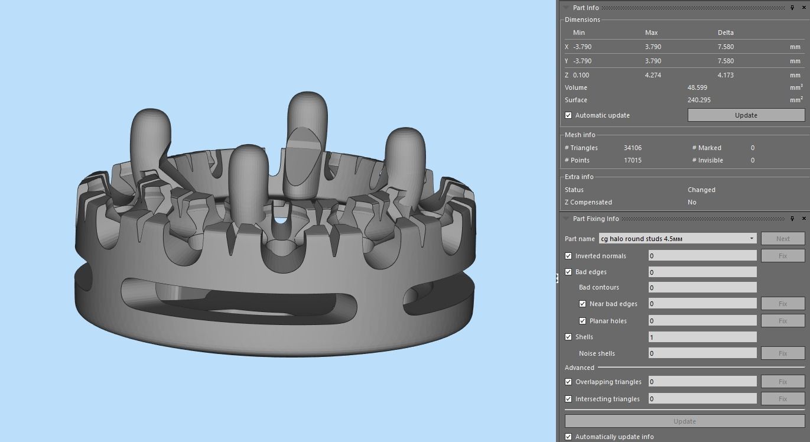The height and width of the screenshot is (442, 810).
Task: Click Fix for Overlapping triangles
Action: pyautogui.click(x=783, y=382)
